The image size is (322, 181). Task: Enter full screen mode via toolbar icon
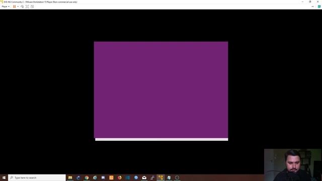click(27, 7)
